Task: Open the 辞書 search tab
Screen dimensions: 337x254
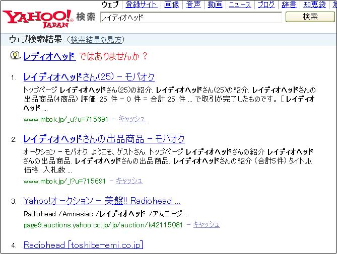Action: 289,5
